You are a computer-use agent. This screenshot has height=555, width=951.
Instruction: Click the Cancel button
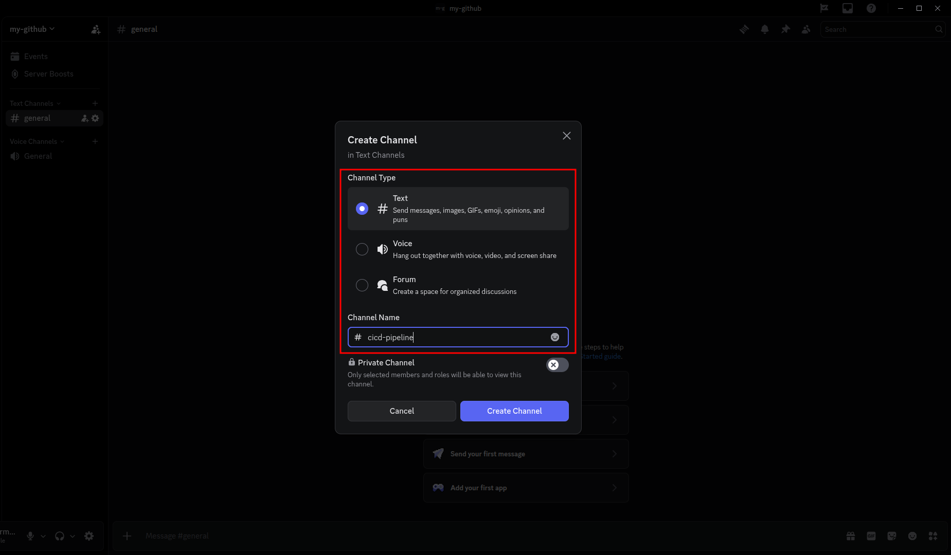tap(402, 411)
